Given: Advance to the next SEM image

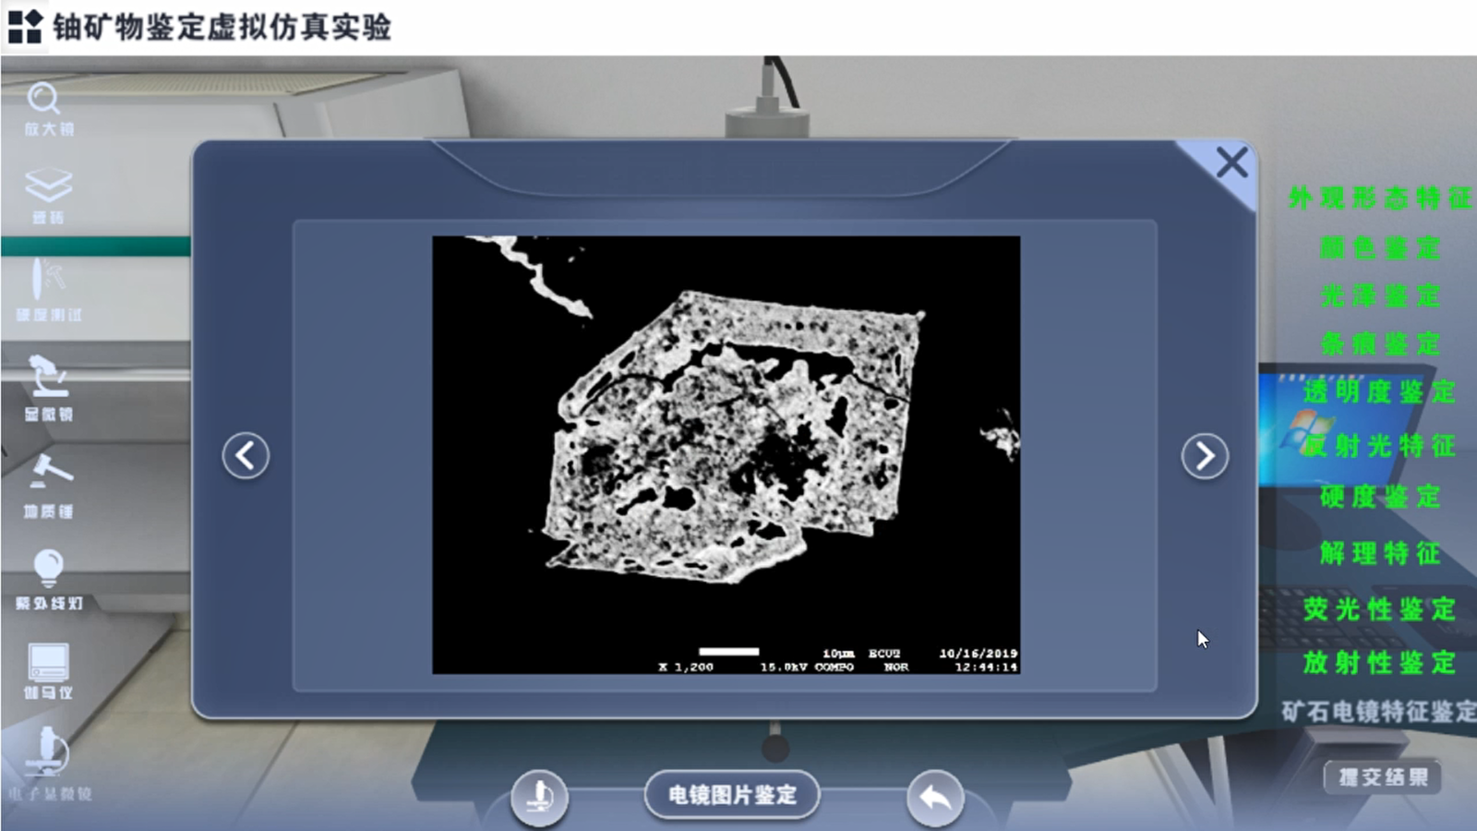Looking at the screenshot, I should tap(1205, 455).
